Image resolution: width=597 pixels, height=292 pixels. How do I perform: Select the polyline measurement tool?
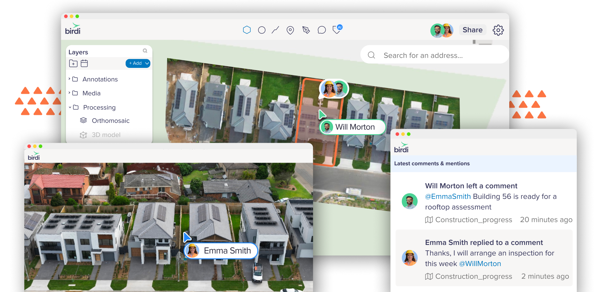(275, 29)
